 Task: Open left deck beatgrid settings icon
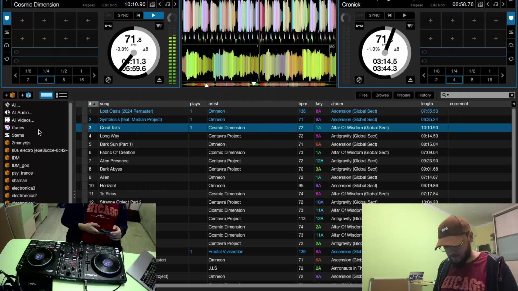point(152,4)
